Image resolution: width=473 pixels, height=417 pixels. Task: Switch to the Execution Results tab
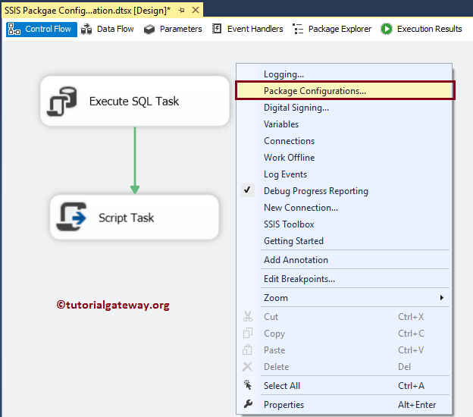[x=421, y=29]
